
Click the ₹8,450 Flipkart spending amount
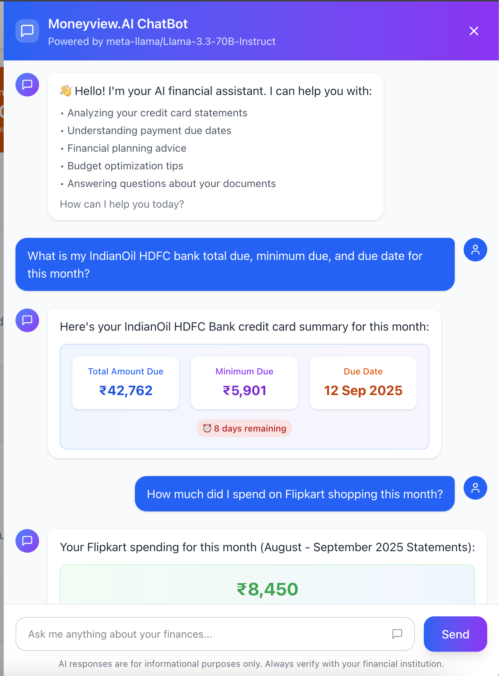pos(267,589)
